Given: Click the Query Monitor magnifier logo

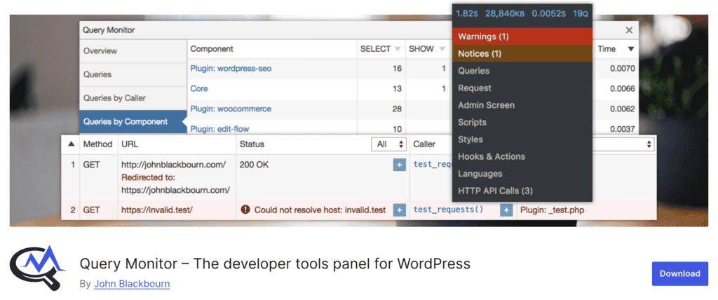Looking at the screenshot, I should click(38, 268).
